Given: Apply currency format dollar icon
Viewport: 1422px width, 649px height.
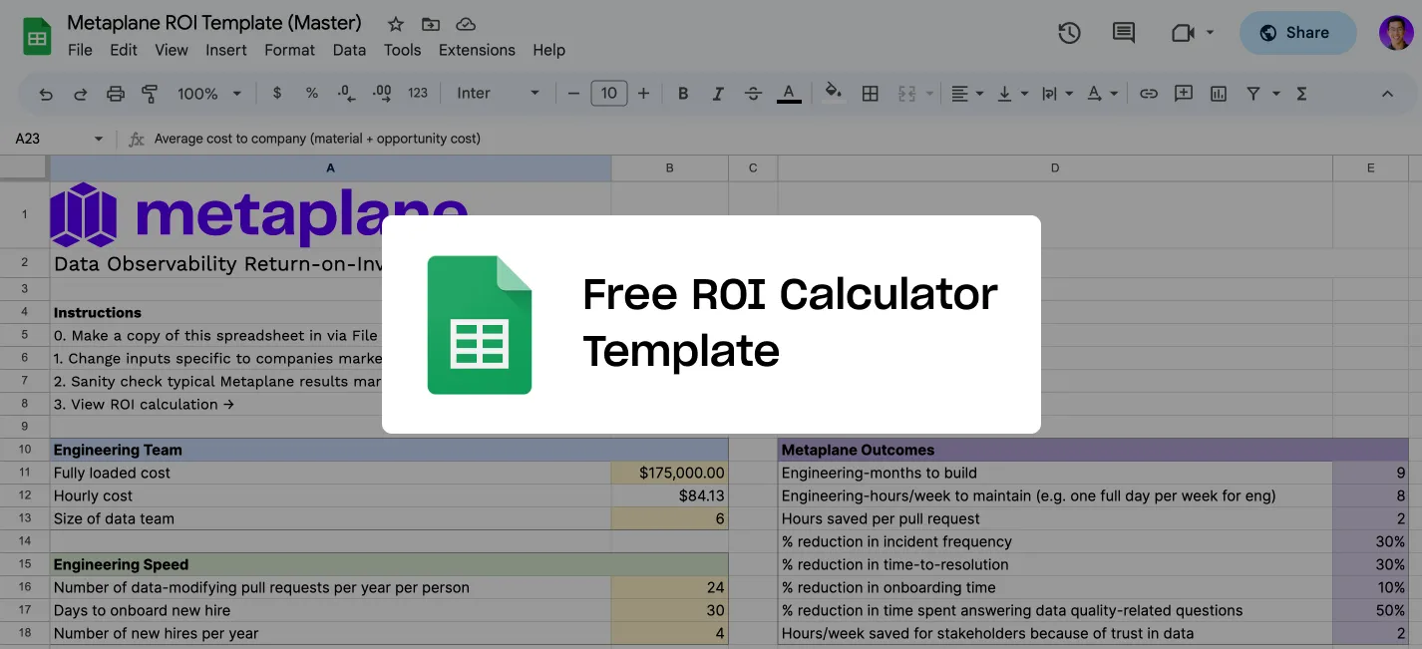Looking at the screenshot, I should [277, 93].
